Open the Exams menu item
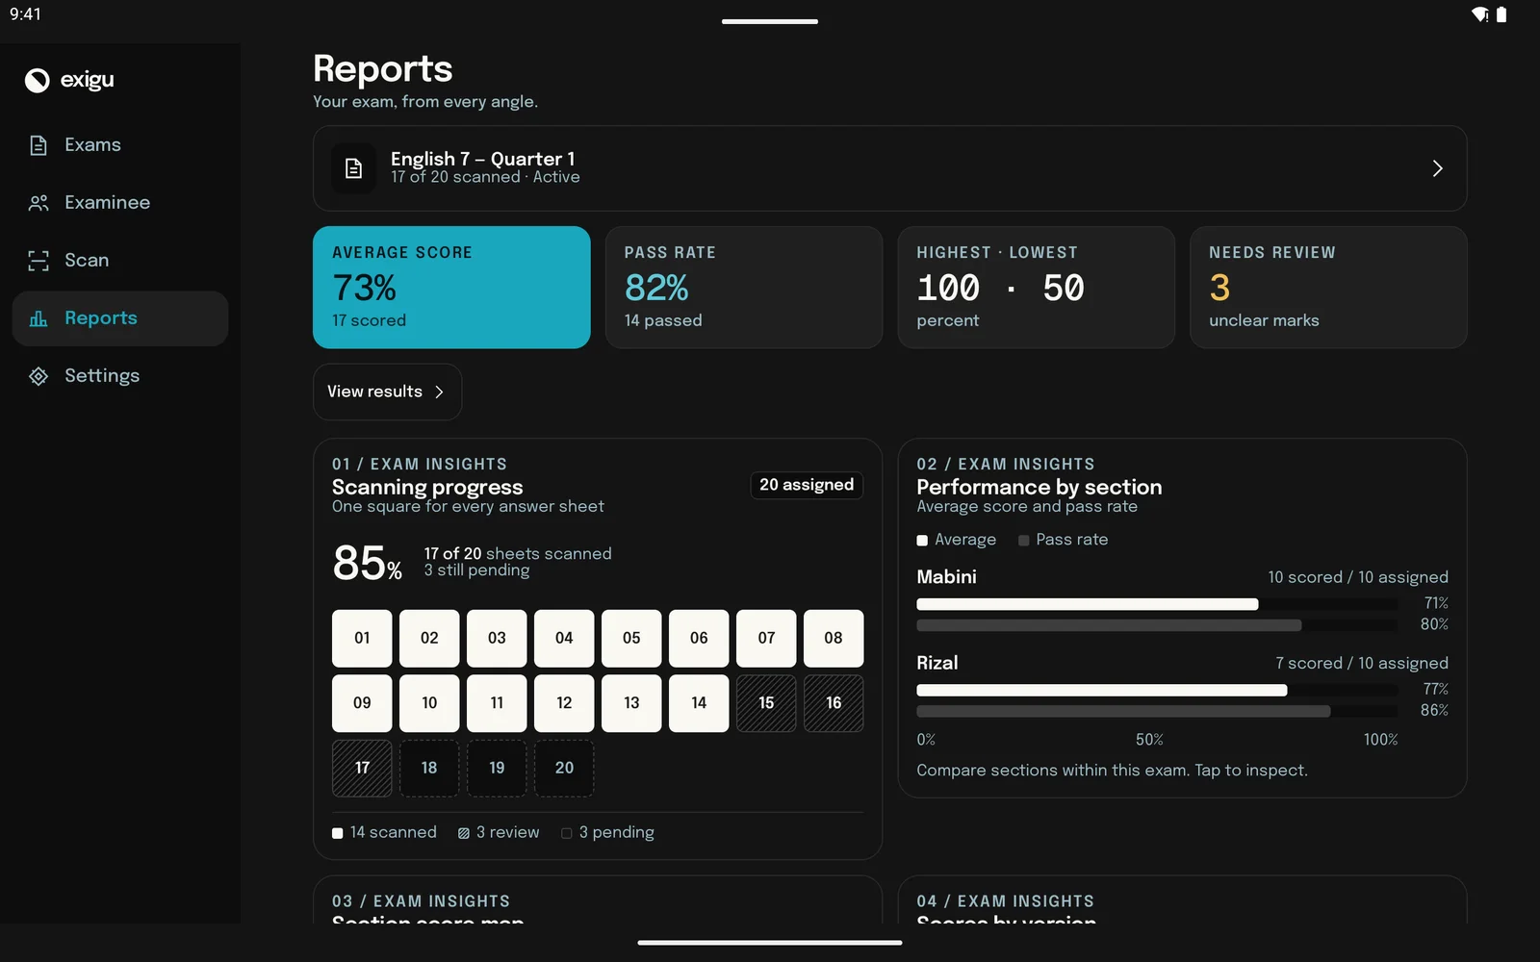 (x=120, y=145)
